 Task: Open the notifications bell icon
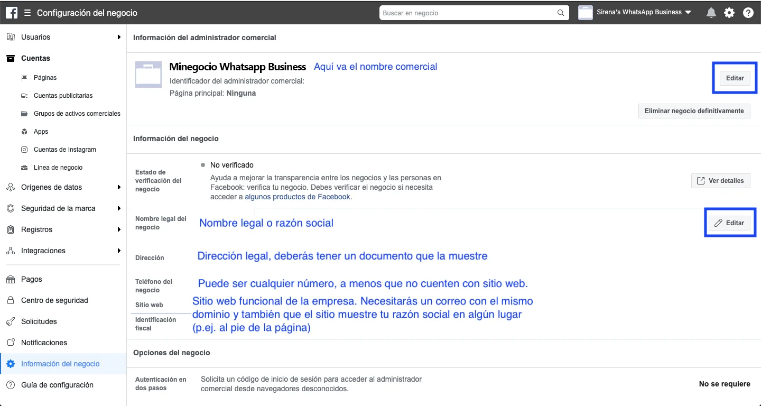point(711,13)
